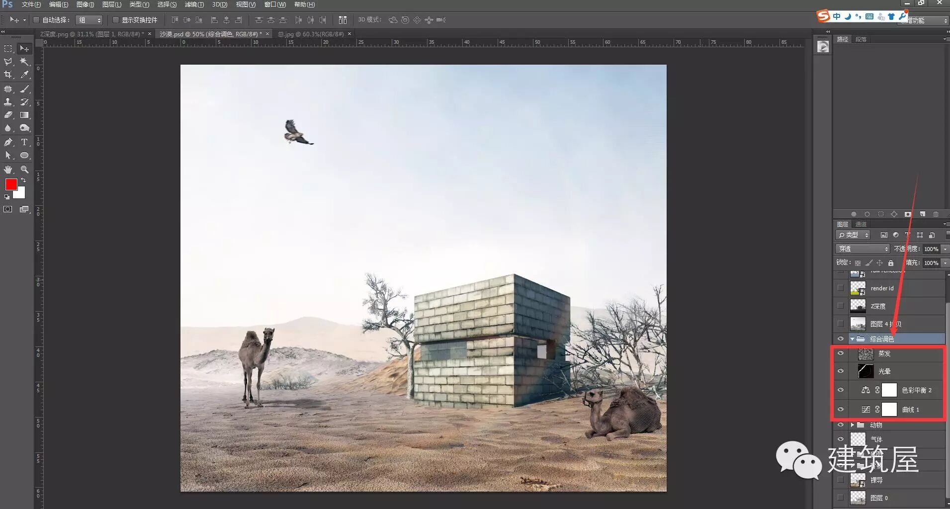The width and height of the screenshot is (950, 509).
Task: Select the Crop tool
Action: [8, 75]
